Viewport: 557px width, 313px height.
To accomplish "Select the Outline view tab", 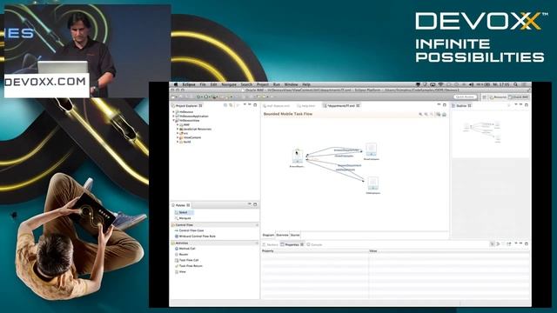I will pyautogui.click(x=461, y=106).
